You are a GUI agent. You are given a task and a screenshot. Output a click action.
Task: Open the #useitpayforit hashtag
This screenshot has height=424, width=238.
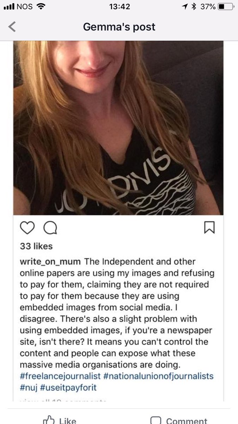click(67, 388)
